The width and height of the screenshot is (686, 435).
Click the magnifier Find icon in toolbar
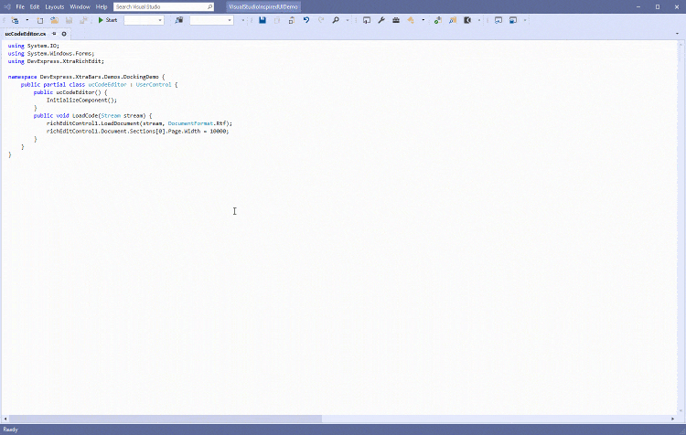coord(336,19)
